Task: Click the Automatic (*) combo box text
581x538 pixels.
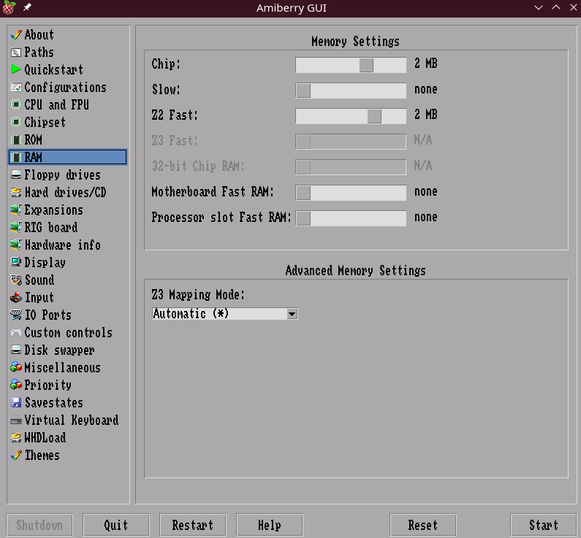Action: pyautogui.click(x=191, y=314)
